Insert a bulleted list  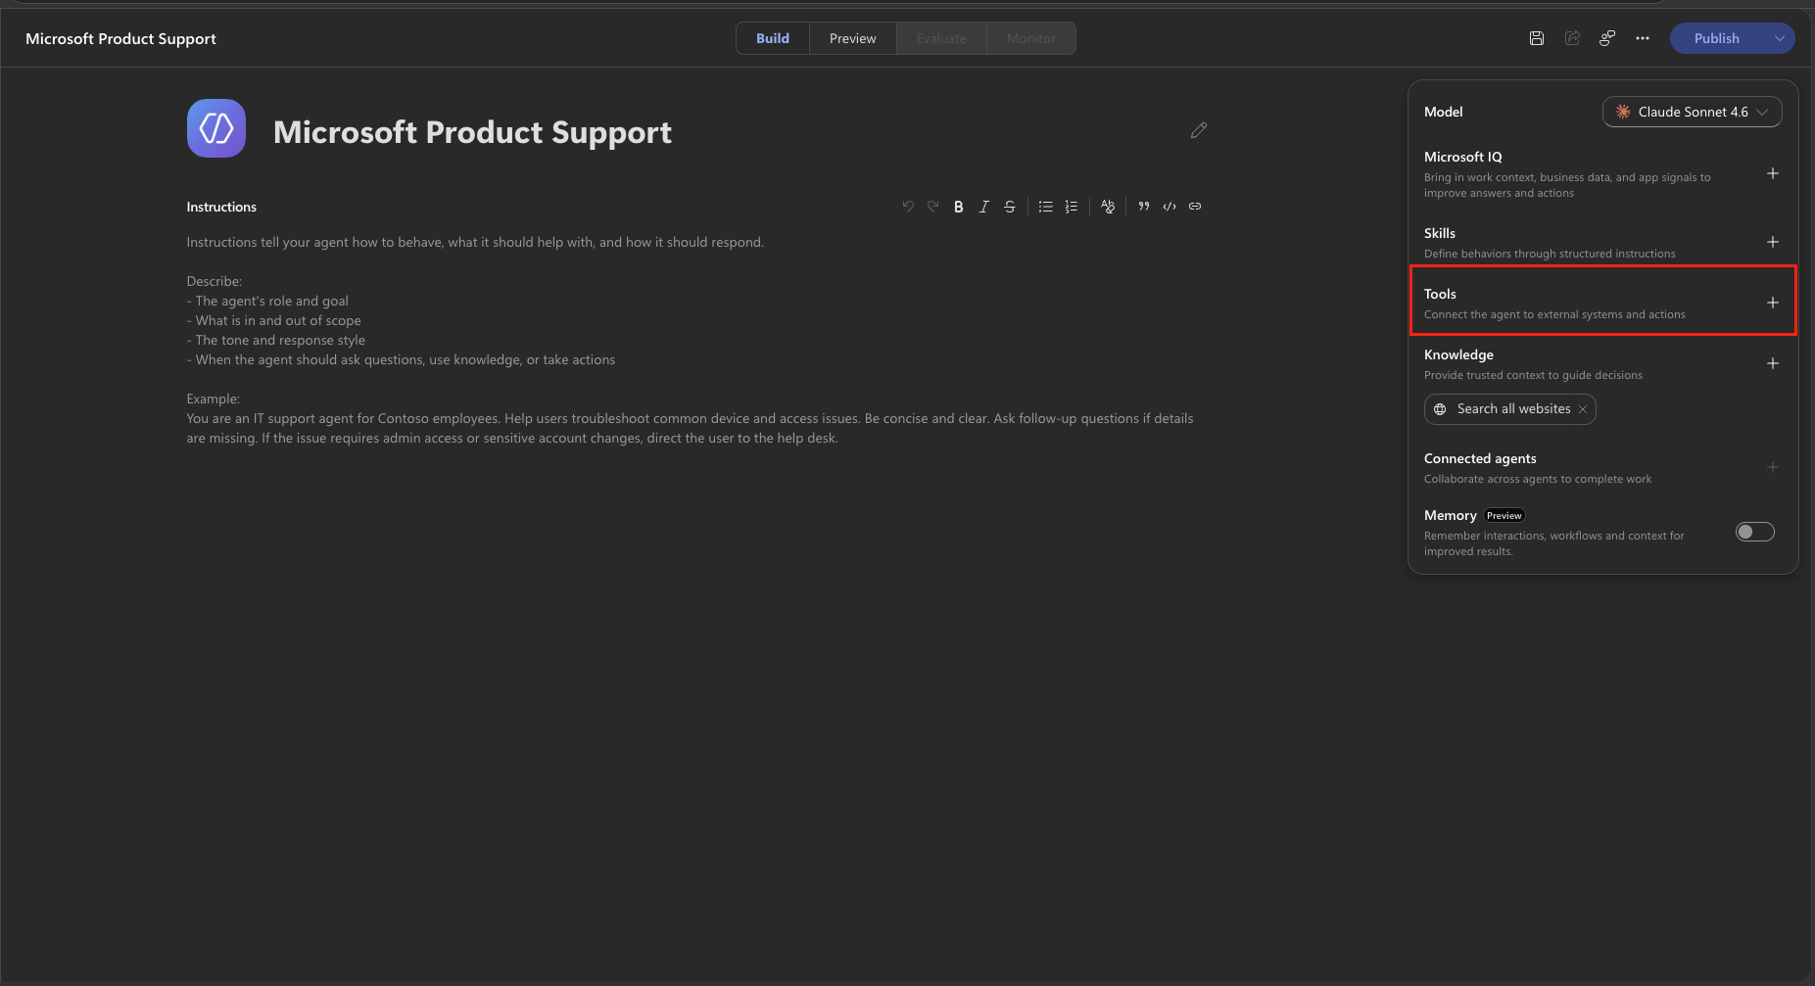click(1046, 207)
